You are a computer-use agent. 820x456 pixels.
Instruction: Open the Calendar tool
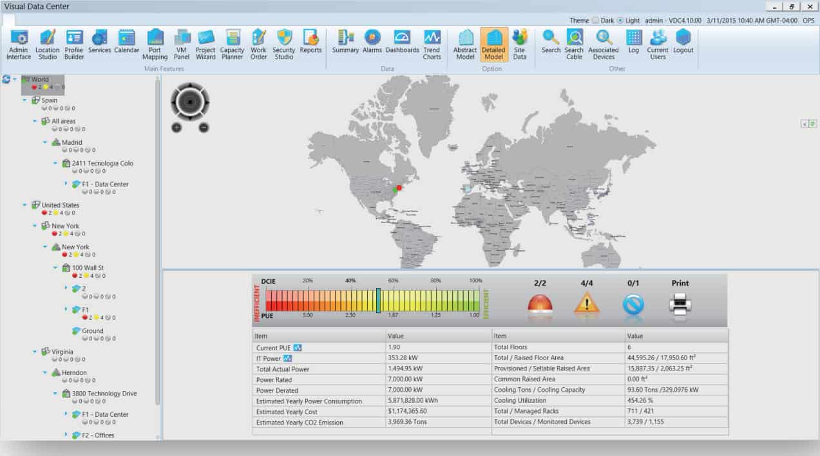(126, 42)
